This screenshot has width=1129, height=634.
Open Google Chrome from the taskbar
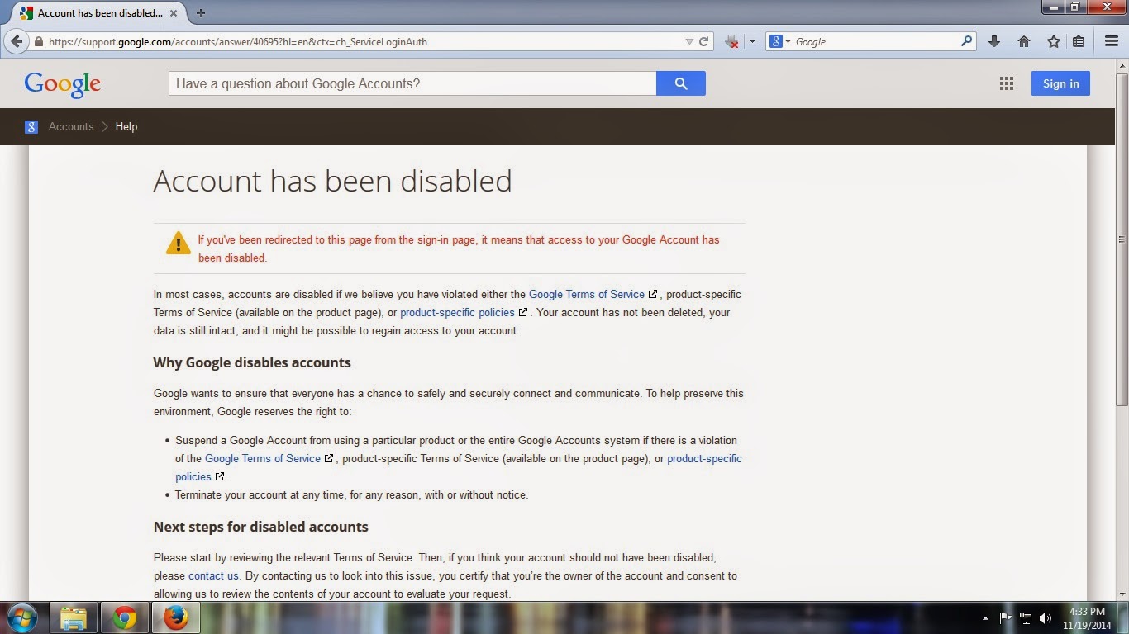click(x=125, y=617)
